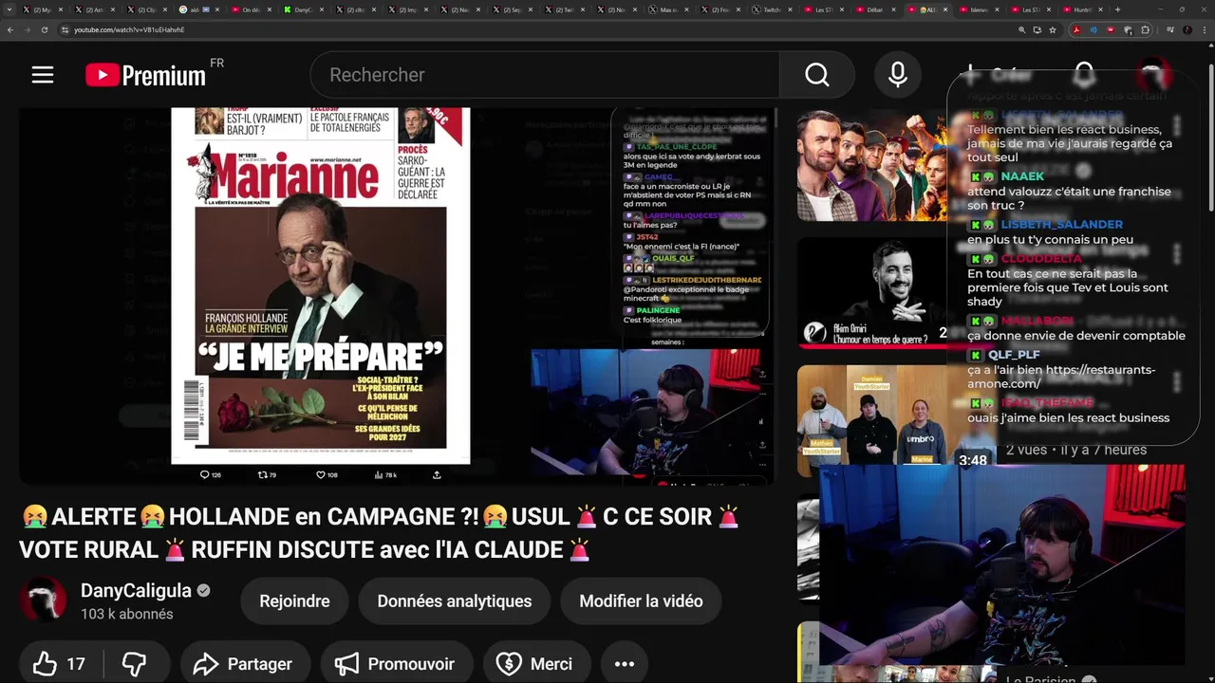Open the more actions three-dots menu
Viewport: 1215px width, 683px height.
pyautogui.click(x=624, y=664)
